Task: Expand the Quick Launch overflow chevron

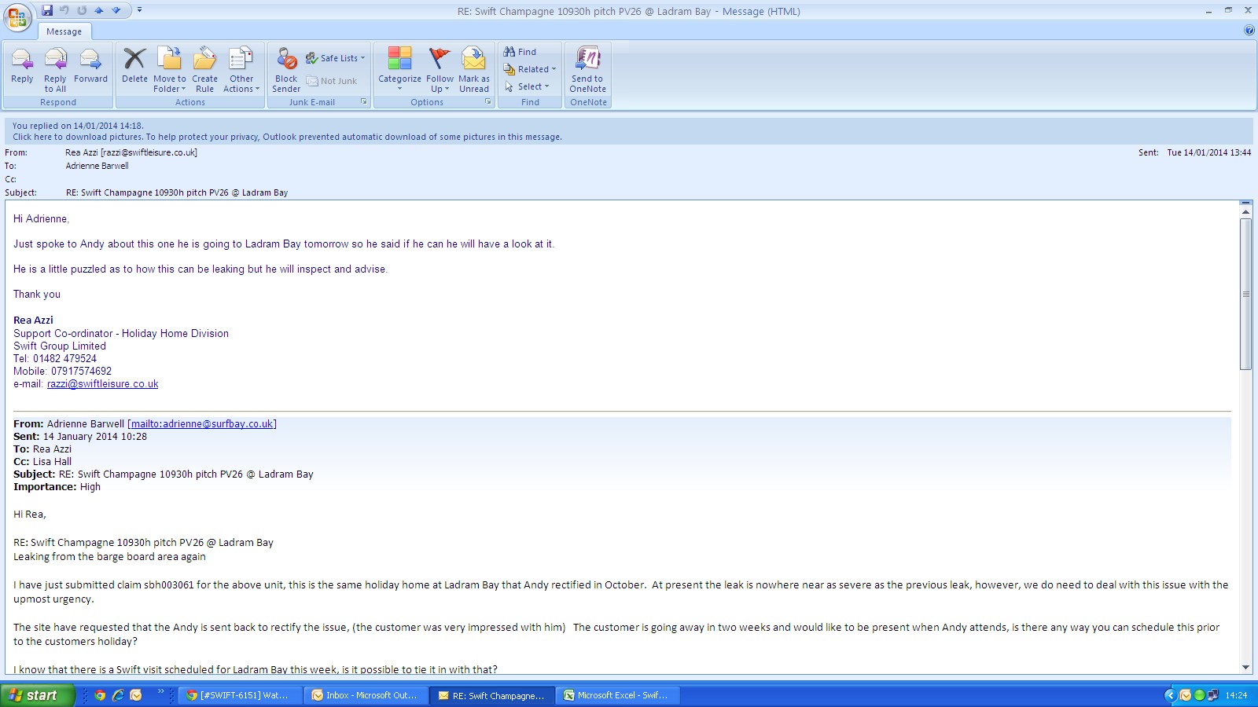Action: [x=160, y=692]
